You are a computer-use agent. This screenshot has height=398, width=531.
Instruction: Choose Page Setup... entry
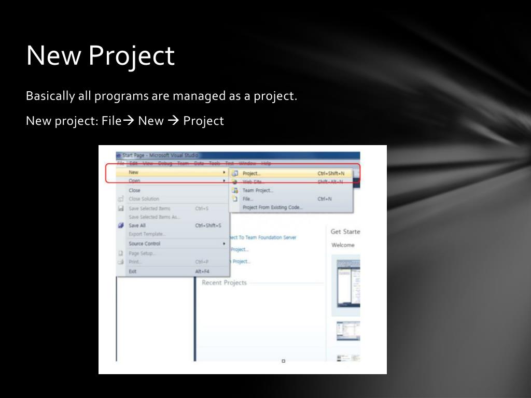172,253
